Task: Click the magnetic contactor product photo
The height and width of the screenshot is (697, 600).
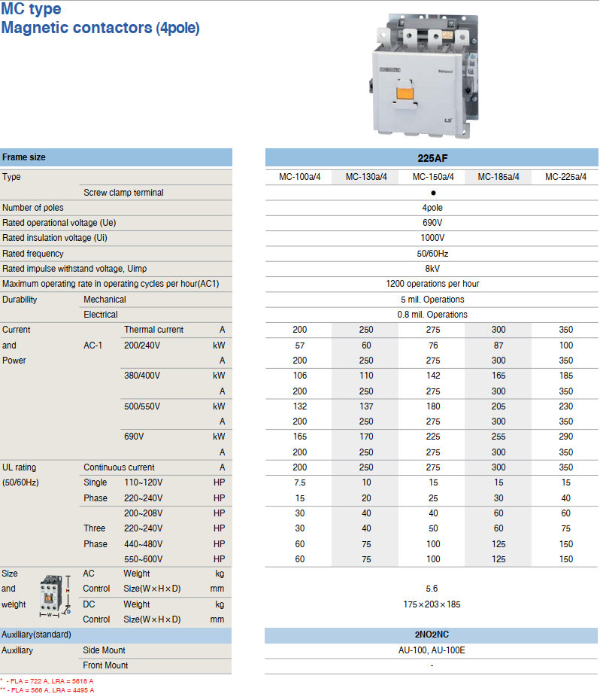Action: point(425,75)
